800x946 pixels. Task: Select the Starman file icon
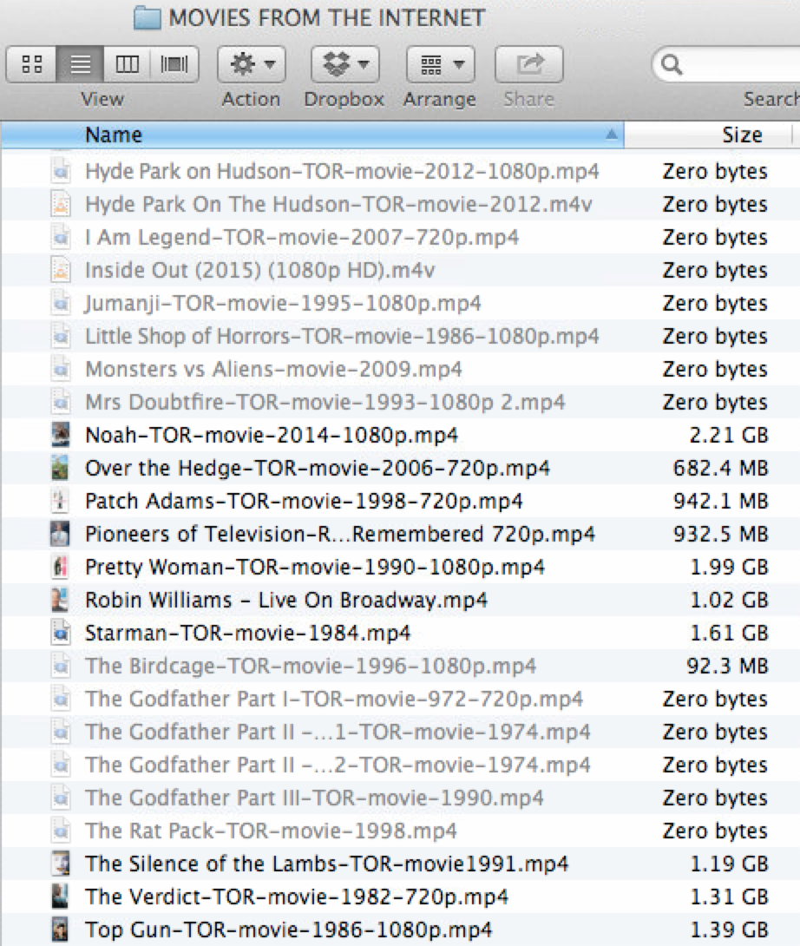(x=61, y=633)
